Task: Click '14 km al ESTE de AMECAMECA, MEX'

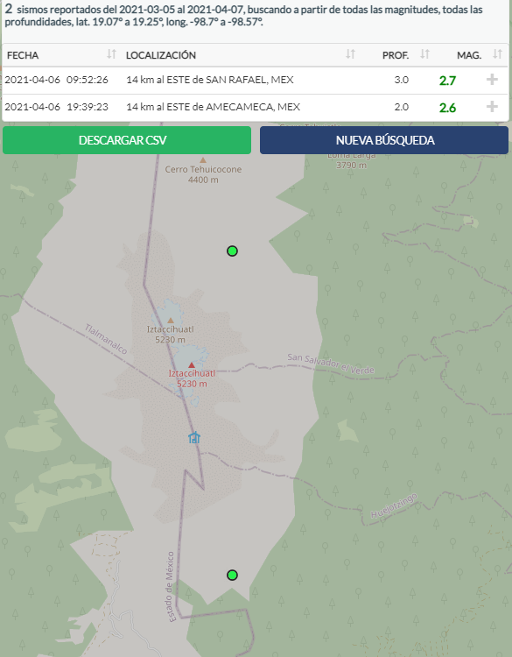Action: pos(213,107)
